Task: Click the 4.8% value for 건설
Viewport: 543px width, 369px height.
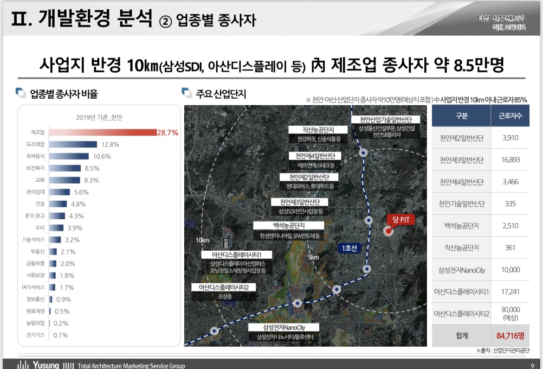Action: click(78, 204)
